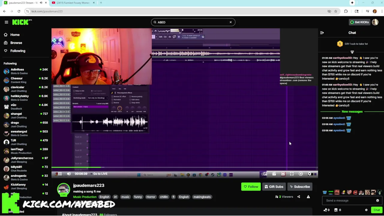The image size is (384, 216).
Task: Focus the Kick search field containing ABED
Action: [x=193, y=22]
